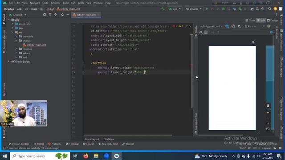Click Sync Project with Gradle Files icon
This screenshot has width=285, height=160.
252,9
